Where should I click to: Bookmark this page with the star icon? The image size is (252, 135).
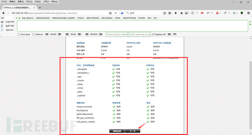pos(165,13)
